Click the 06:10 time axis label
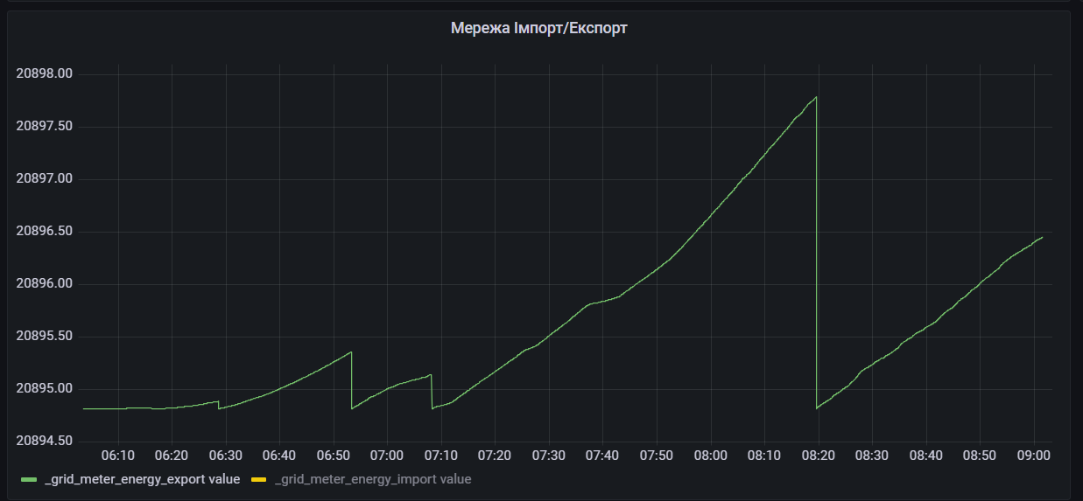Viewport: 1083px width, 501px height. [117, 456]
